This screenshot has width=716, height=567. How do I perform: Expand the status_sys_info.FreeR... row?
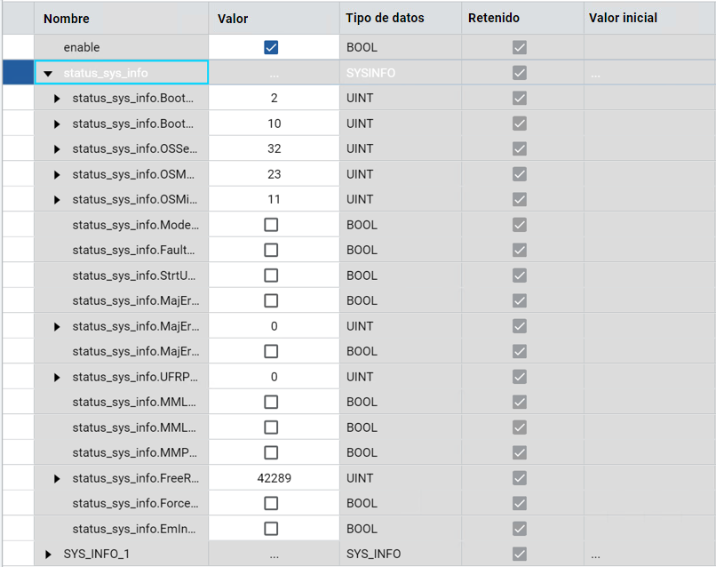pos(58,479)
